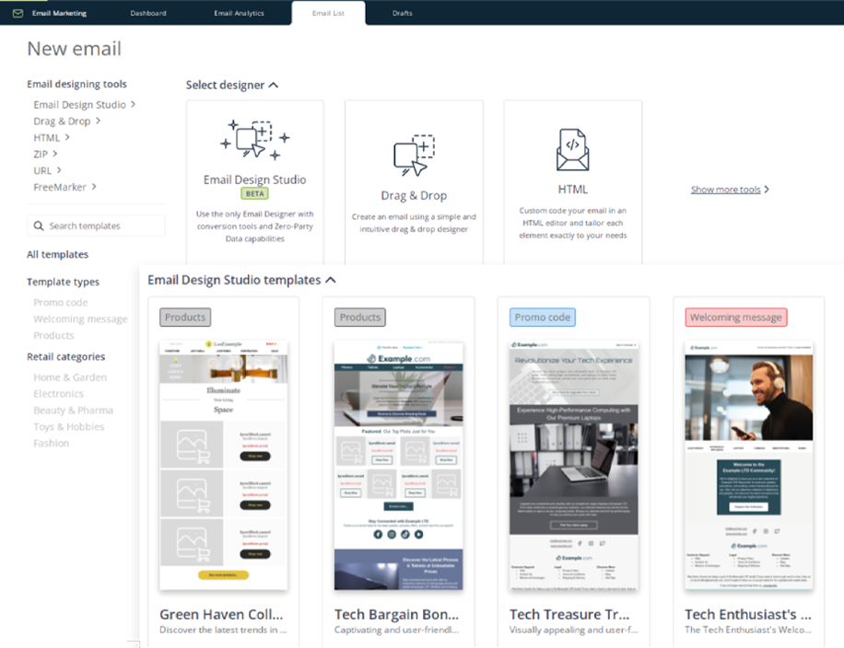Click the Tech Enthusiast's ... title

coord(748,614)
